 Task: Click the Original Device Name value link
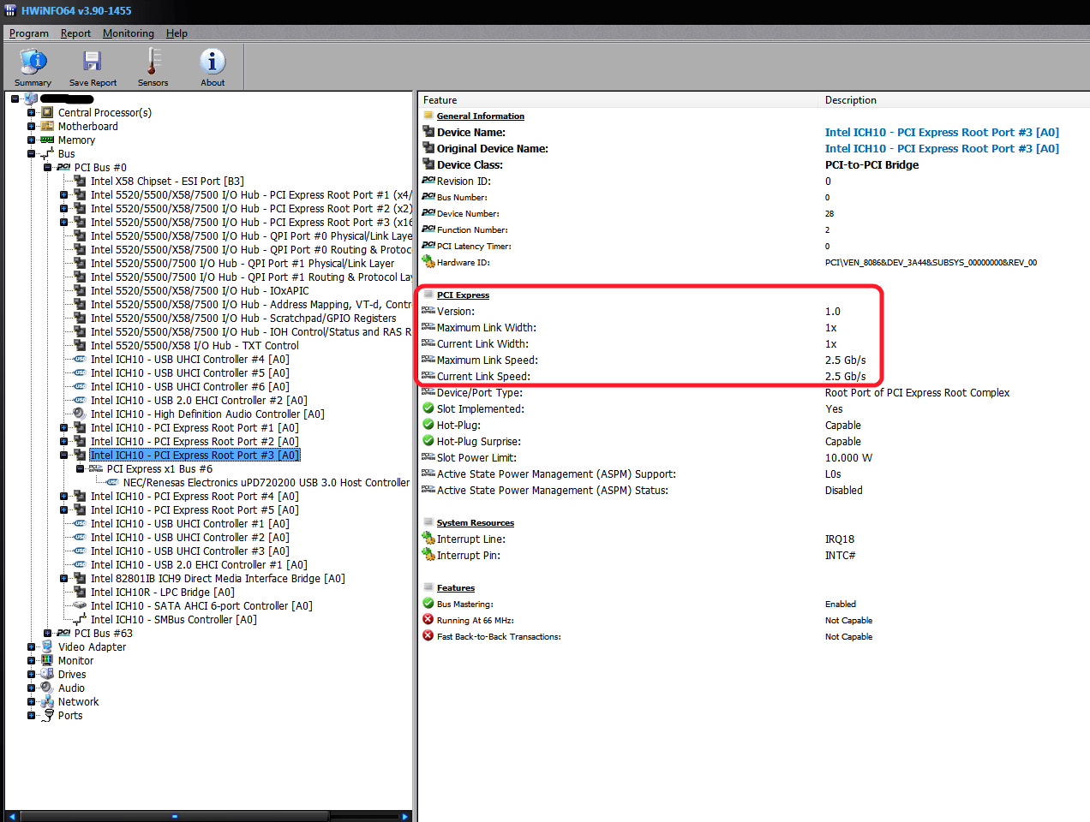(942, 148)
